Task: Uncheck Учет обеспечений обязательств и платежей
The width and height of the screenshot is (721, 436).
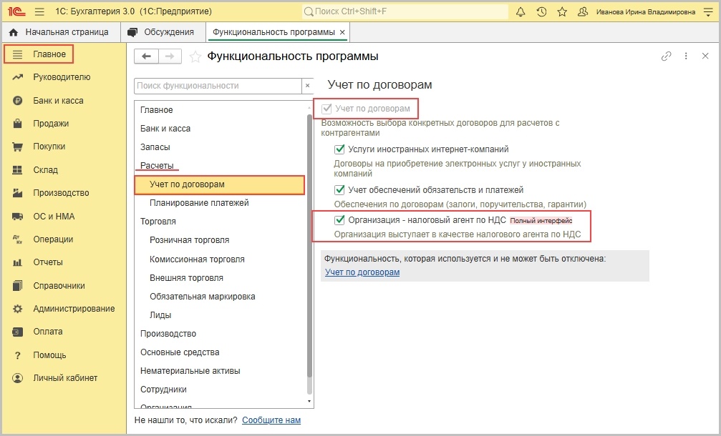Action: tap(339, 189)
